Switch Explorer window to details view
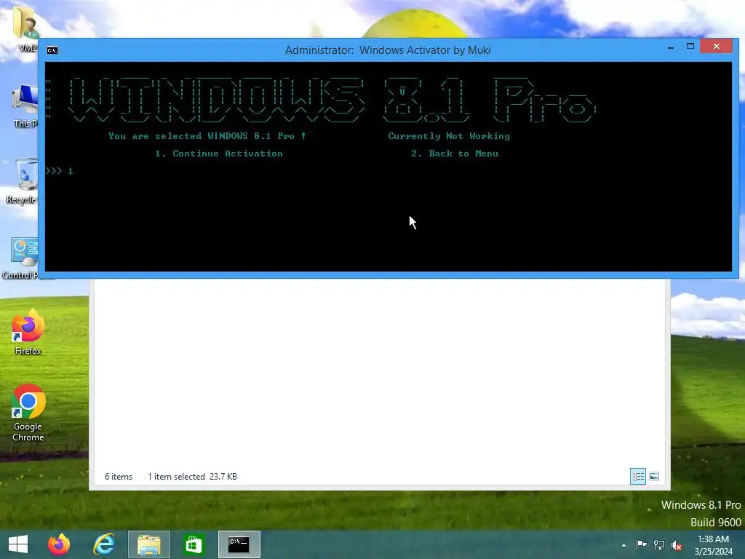Viewport: 745px width, 559px height. [637, 476]
